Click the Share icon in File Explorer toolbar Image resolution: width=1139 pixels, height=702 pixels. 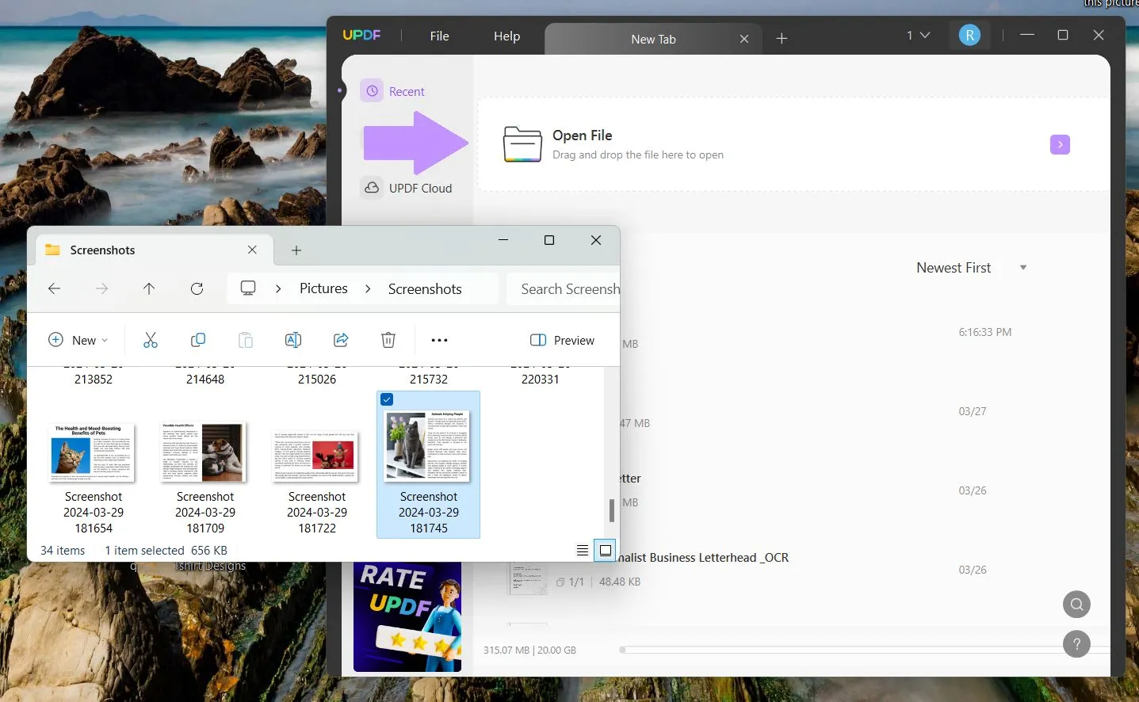(x=341, y=340)
